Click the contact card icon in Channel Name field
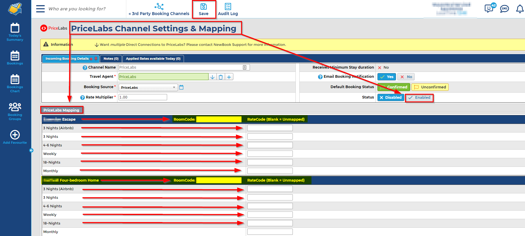This screenshot has width=525, height=236. (245, 67)
